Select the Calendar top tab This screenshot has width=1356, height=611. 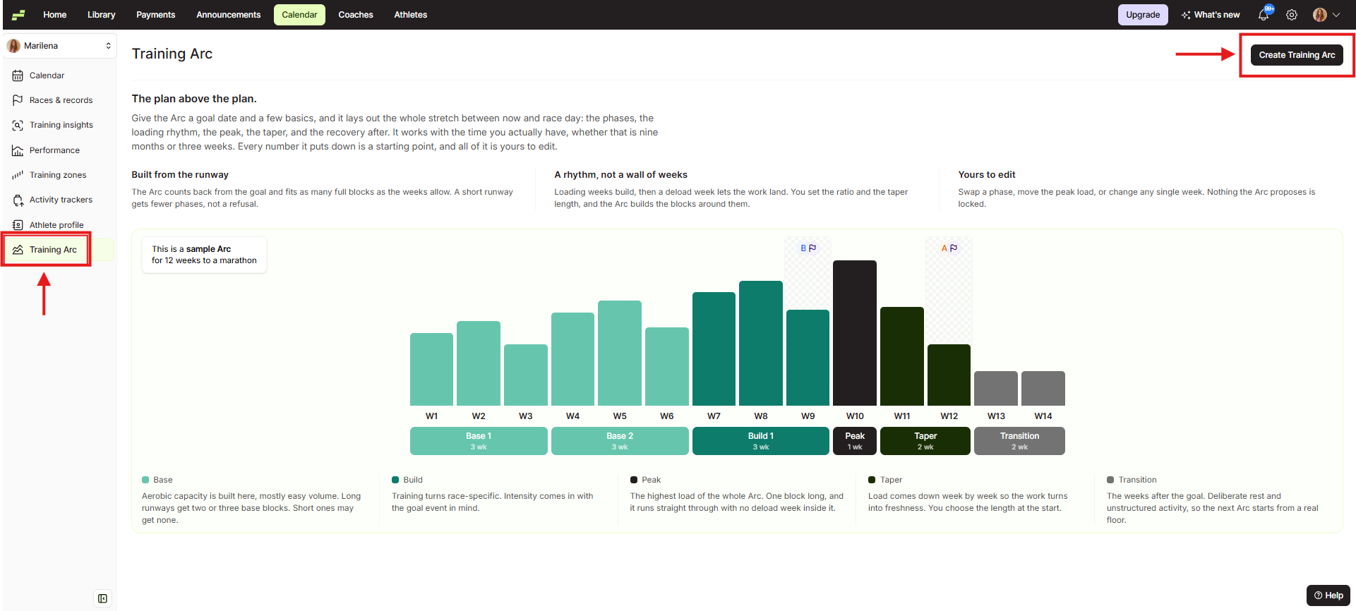299,15
